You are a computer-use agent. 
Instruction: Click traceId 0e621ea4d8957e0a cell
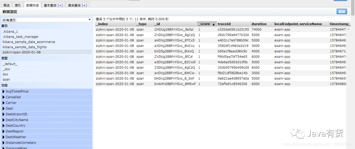(x=233, y=78)
